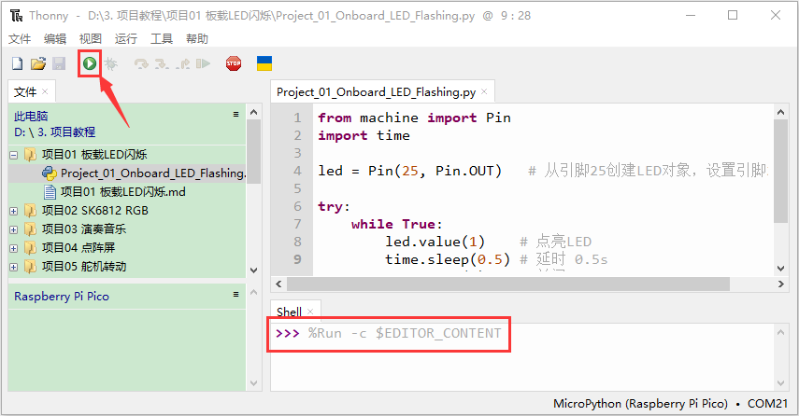Click the MicroPython (Raspberry Pi Pico) interpreter selector
The width and height of the screenshot is (799, 416).
point(640,403)
